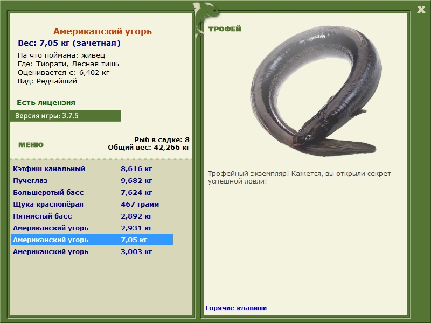This screenshot has width=431, height=323.
Task: Click the Рыб в садке: 8 text
Action: click(162, 139)
